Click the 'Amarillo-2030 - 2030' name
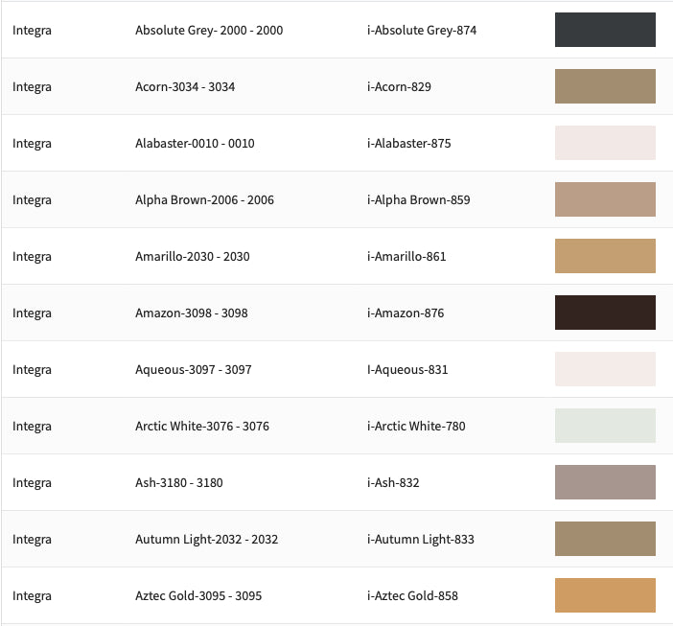 pyautogui.click(x=192, y=257)
